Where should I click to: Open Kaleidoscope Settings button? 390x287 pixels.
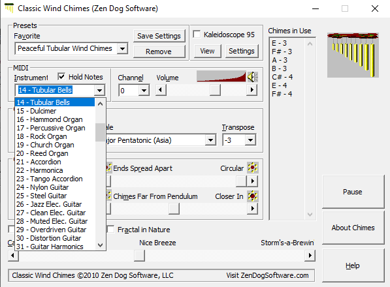click(x=242, y=51)
